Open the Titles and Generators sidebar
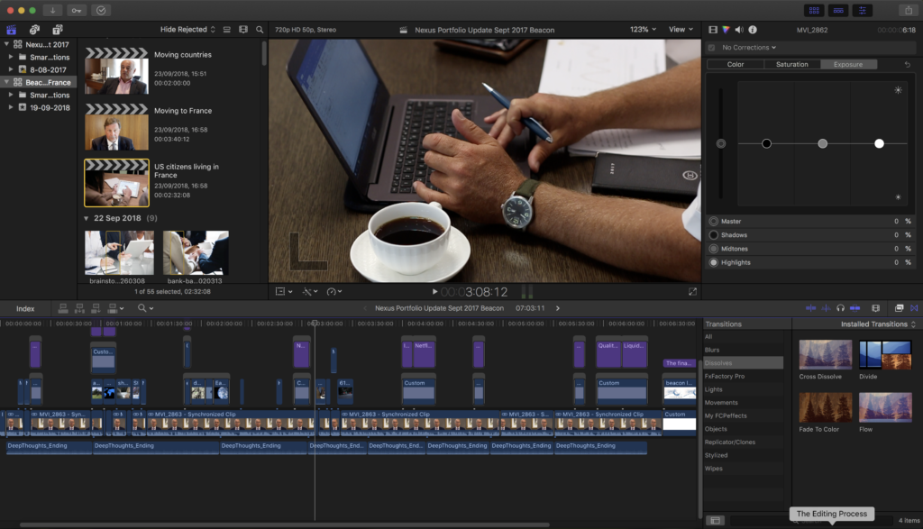Screen dimensions: 923x529 point(57,29)
